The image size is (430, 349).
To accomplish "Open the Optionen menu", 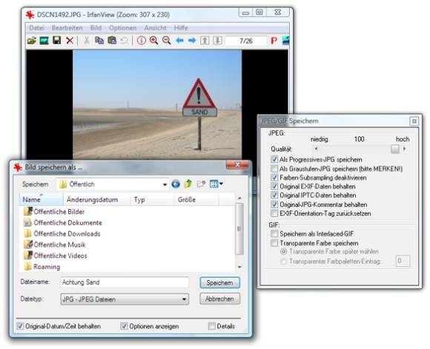I will (x=122, y=28).
